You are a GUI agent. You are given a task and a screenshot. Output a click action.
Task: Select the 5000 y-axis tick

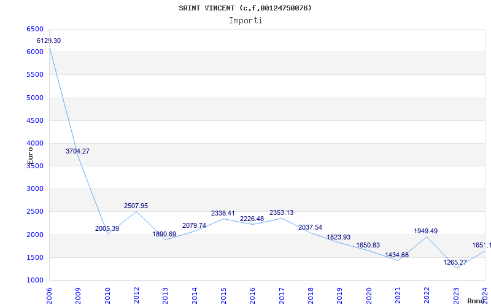tap(35, 98)
